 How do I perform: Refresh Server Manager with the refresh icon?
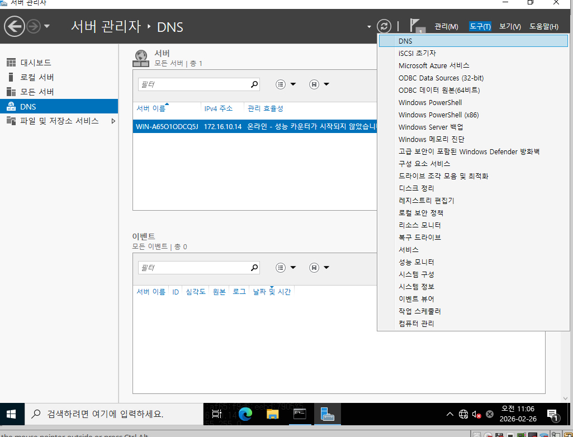pyautogui.click(x=383, y=26)
